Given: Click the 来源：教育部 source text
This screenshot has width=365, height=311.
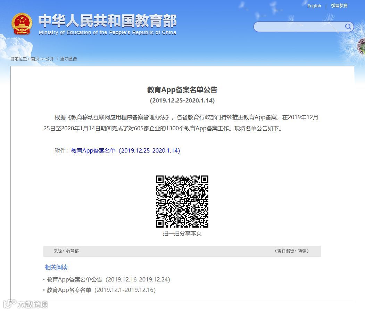Looking at the screenshot, I should point(66,251).
